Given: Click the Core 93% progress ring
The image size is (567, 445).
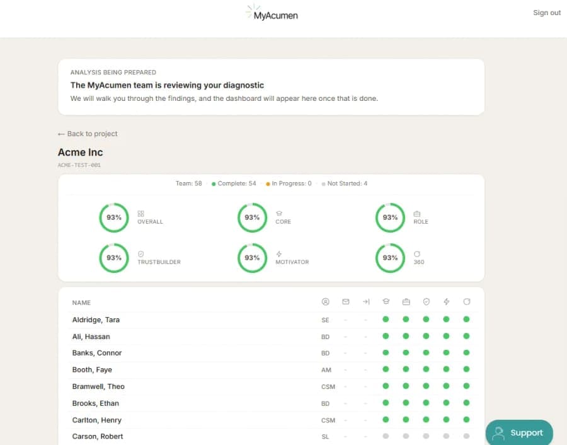Looking at the screenshot, I should tap(252, 217).
